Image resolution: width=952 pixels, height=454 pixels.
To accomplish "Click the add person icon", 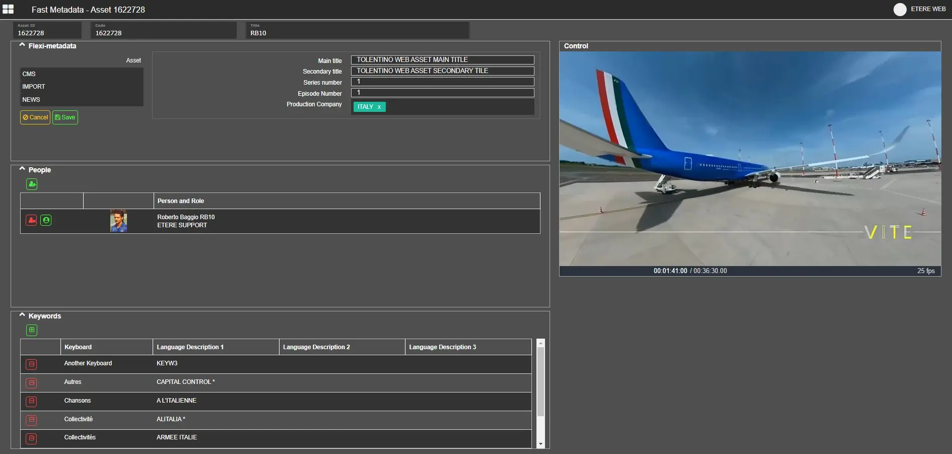I will (32, 184).
